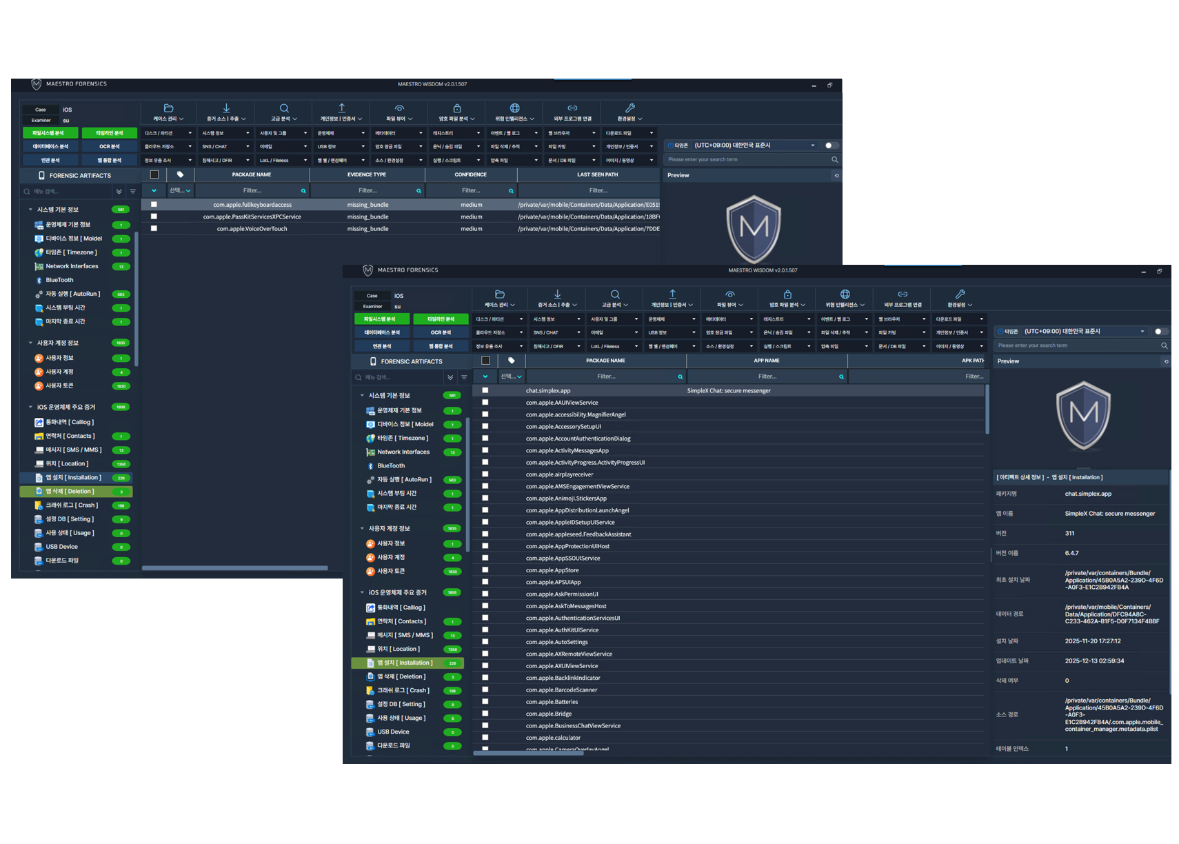Toggle the timezone switch in the back window
The height and width of the screenshot is (844, 1179).
click(x=831, y=145)
